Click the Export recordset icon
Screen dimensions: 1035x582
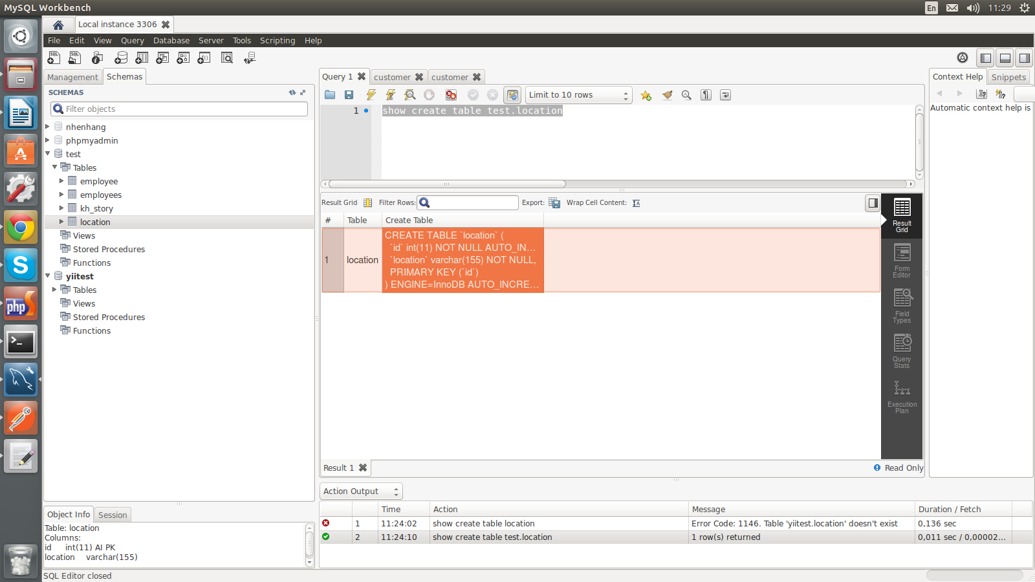click(554, 203)
